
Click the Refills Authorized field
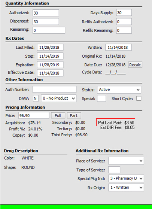[124, 22]
